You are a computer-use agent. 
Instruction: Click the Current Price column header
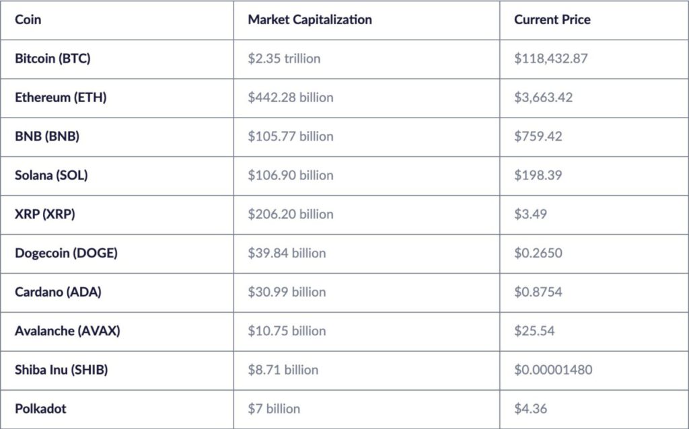[552, 19]
